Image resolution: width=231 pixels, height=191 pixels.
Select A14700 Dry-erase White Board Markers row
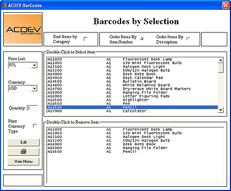[132, 89]
